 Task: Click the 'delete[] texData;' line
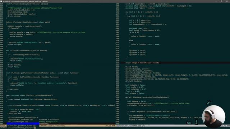[x=133, y=81]
